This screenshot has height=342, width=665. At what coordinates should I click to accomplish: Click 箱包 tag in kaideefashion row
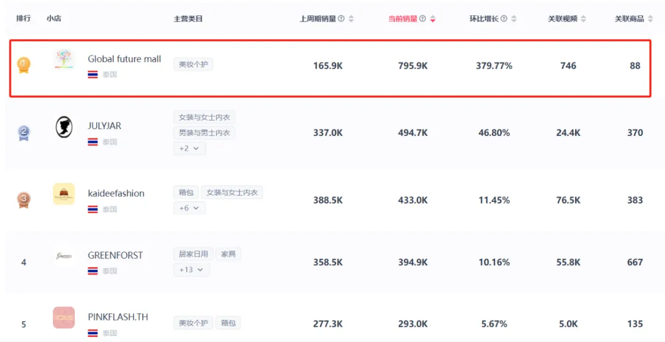coord(186,193)
